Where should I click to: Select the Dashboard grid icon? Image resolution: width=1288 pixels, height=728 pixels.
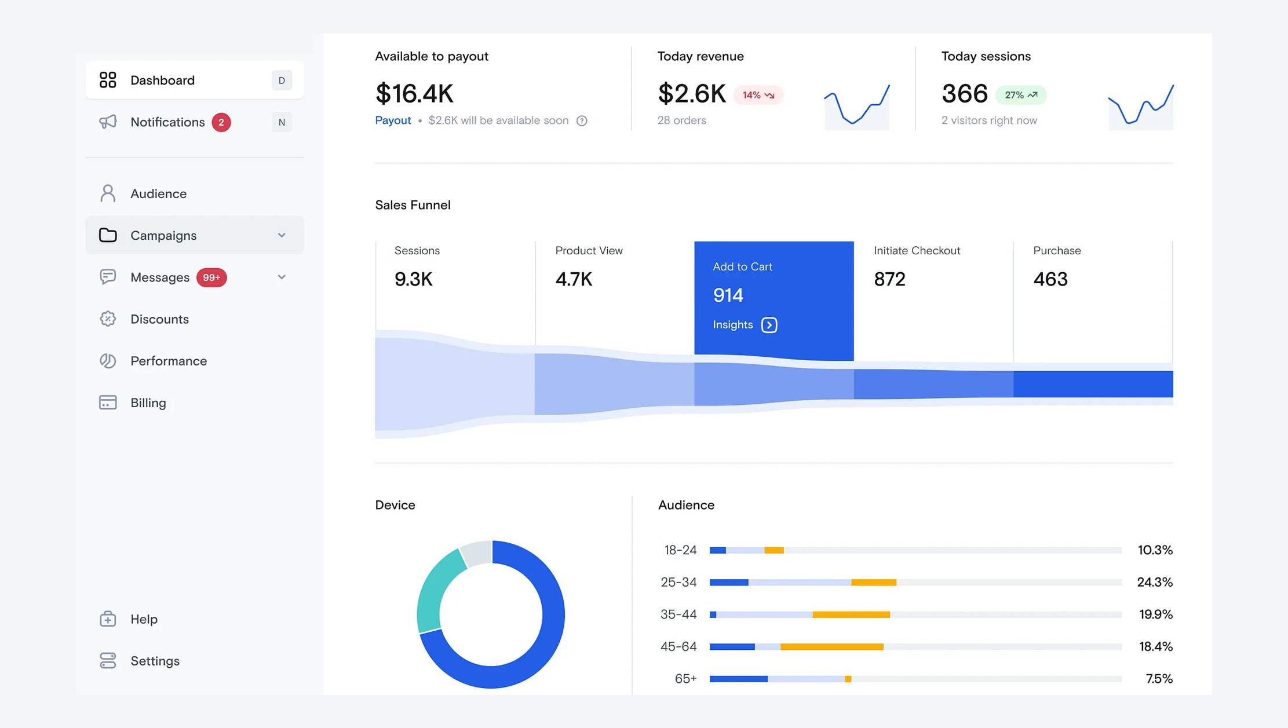coord(108,80)
